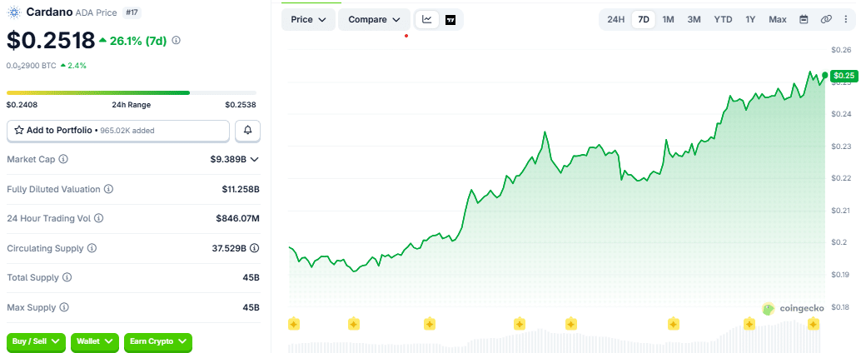Click the last yellow news marker on timeline
This screenshot has width=866, height=353.
813,324
